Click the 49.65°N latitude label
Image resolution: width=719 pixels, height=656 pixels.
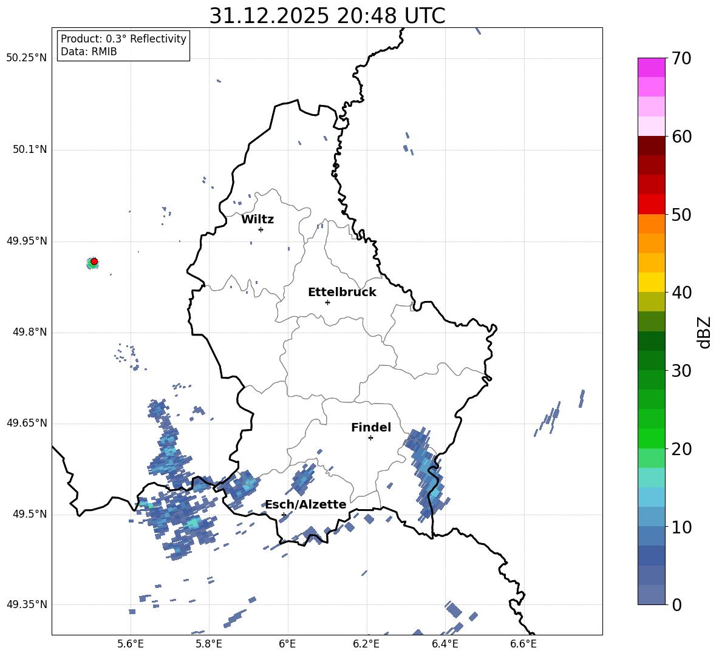pyautogui.click(x=26, y=423)
